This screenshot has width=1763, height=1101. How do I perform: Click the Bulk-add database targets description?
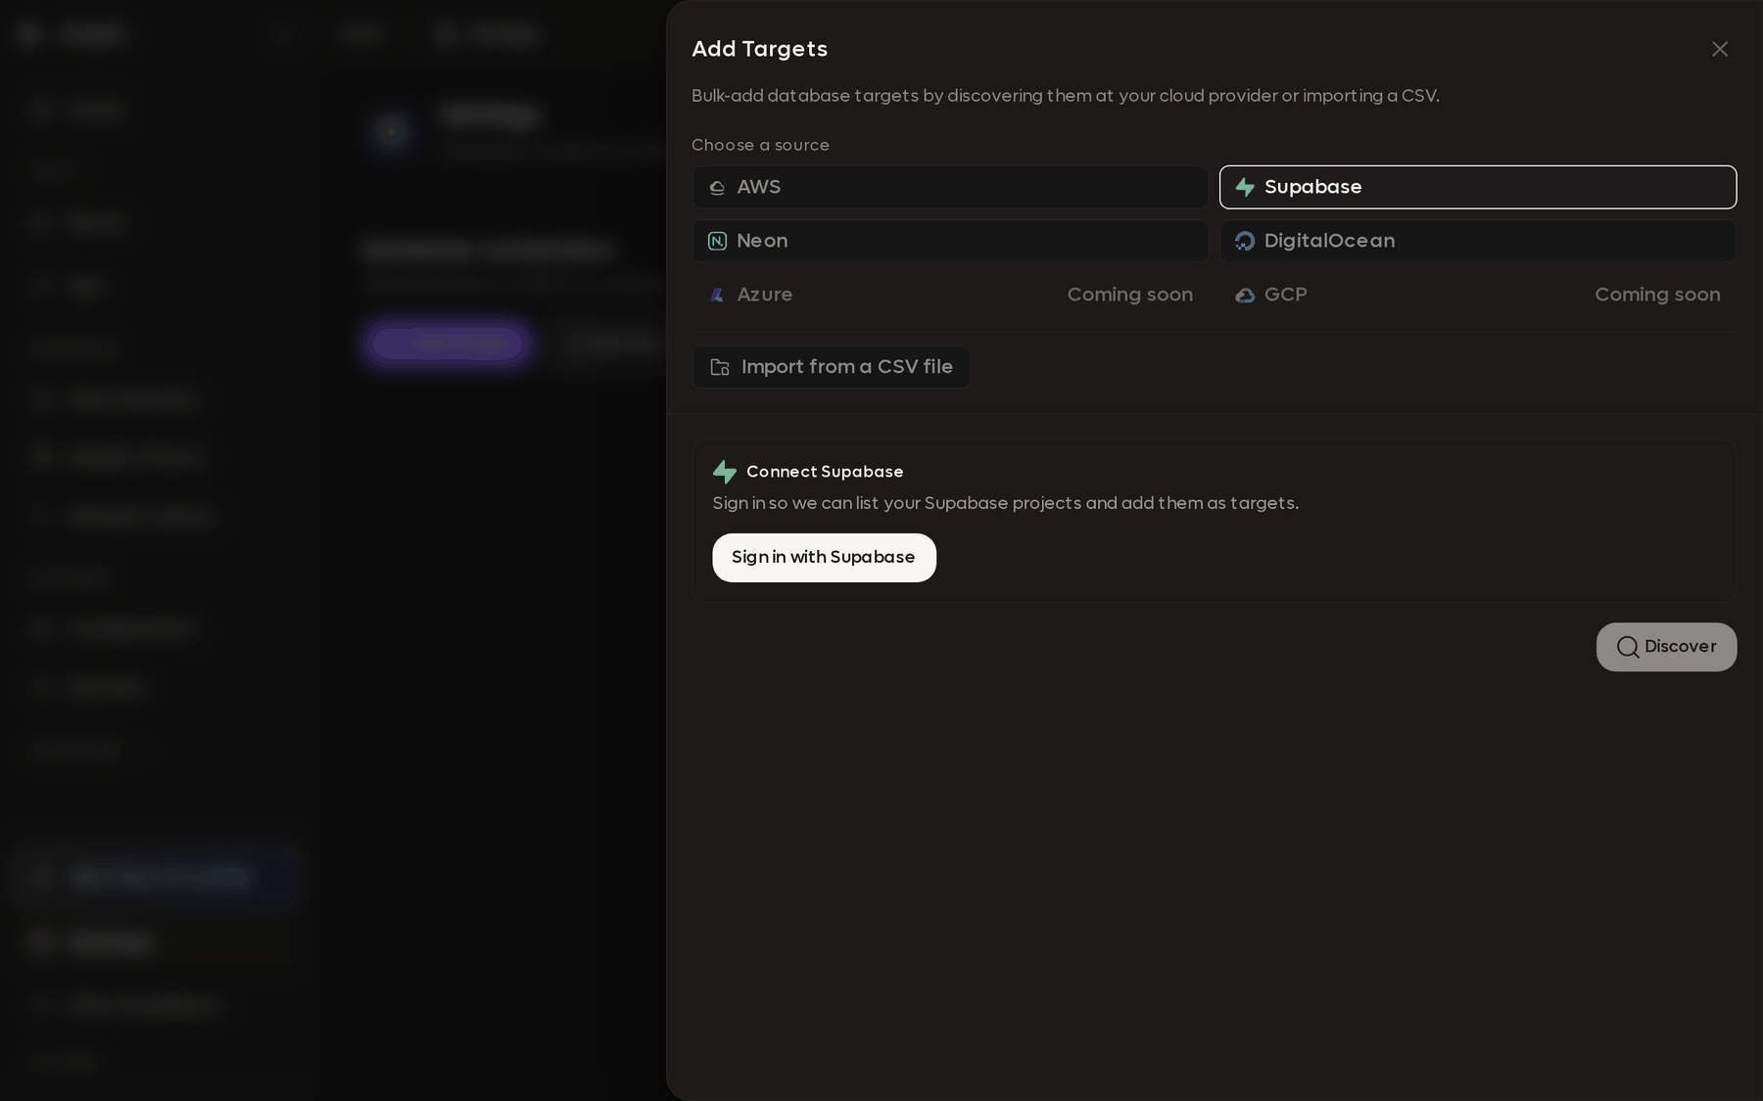click(1066, 96)
